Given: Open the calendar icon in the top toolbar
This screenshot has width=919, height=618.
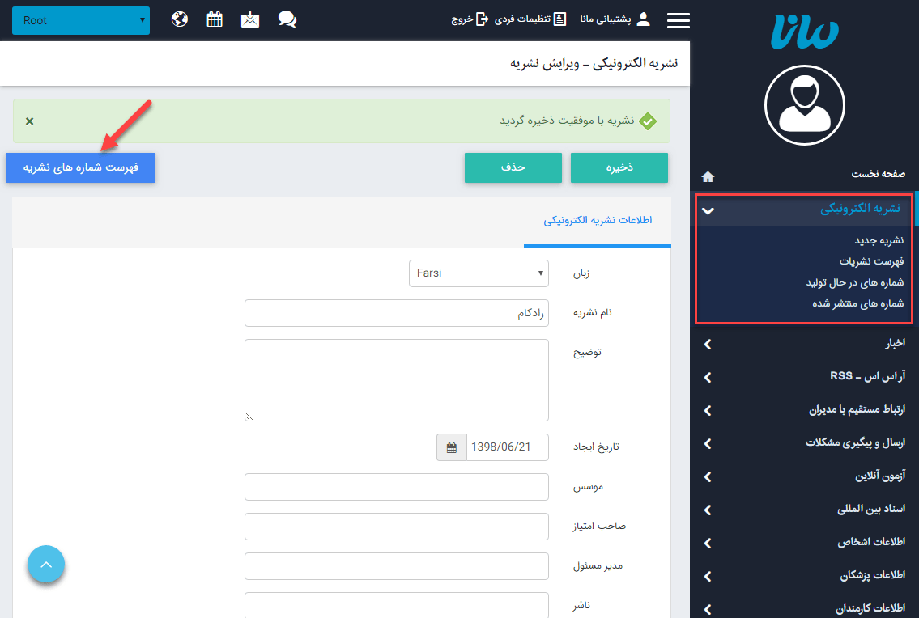Looking at the screenshot, I should [x=214, y=19].
